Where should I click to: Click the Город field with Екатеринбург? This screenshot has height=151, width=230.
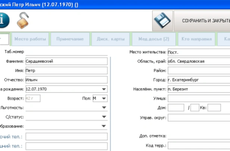coord(198,80)
